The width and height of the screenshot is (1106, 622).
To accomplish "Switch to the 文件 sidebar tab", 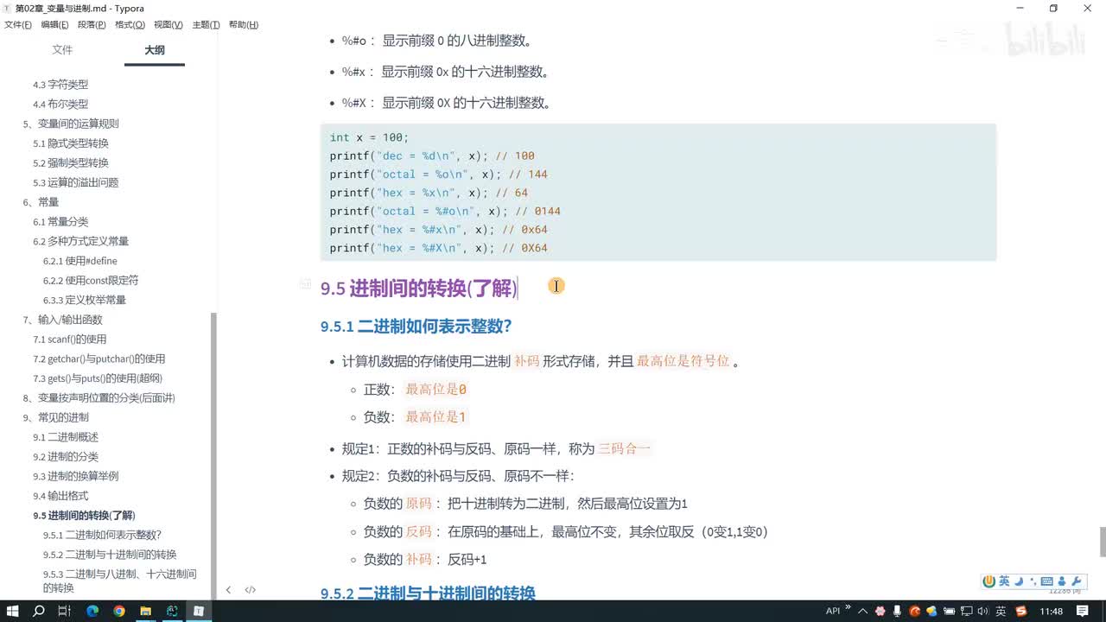I will click(62, 50).
